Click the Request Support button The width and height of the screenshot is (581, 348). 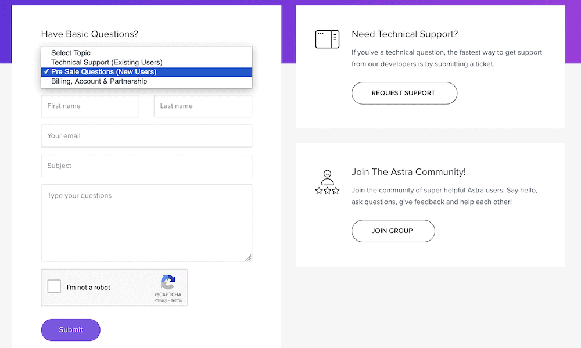tap(404, 93)
